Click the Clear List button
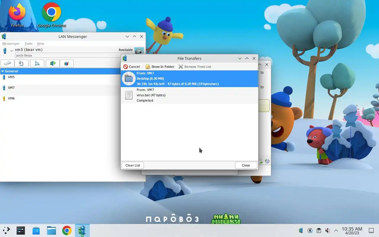 pyautogui.click(x=133, y=165)
